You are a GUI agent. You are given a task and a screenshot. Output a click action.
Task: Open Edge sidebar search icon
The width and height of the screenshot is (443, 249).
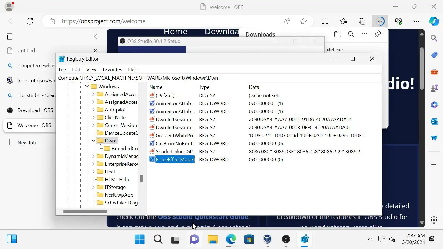click(434, 38)
